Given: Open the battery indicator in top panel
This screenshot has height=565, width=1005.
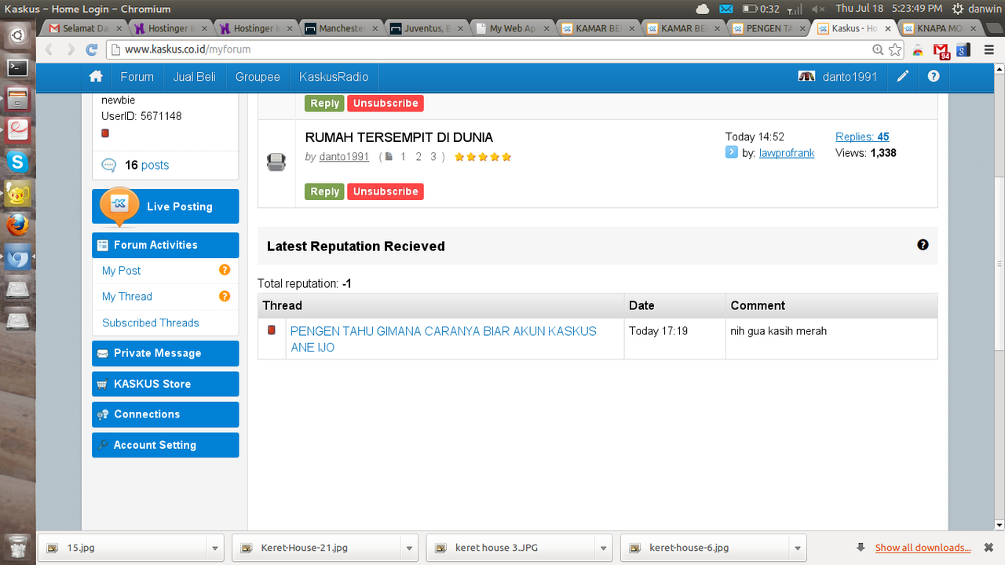Looking at the screenshot, I should [x=760, y=9].
